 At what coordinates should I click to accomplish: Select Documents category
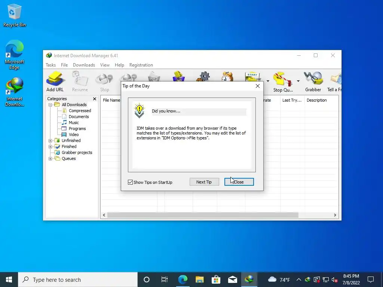[79, 117]
